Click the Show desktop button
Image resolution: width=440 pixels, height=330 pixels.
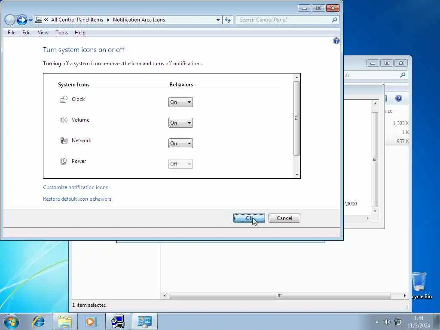pos(437,321)
